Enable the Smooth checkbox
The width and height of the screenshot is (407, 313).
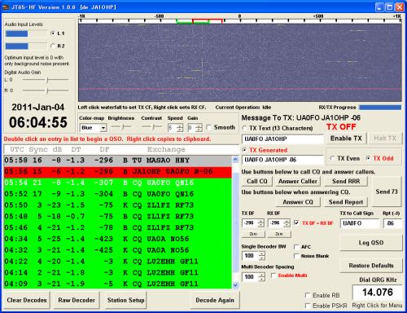[208, 127]
